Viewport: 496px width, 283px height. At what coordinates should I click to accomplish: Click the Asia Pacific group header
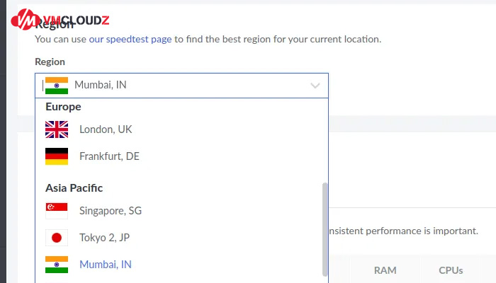pos(74,188)
